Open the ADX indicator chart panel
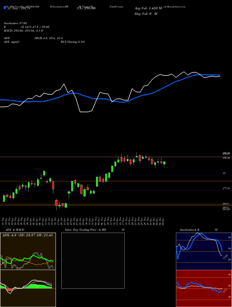This screenshot has width=232, height=307. click(28, 251)
